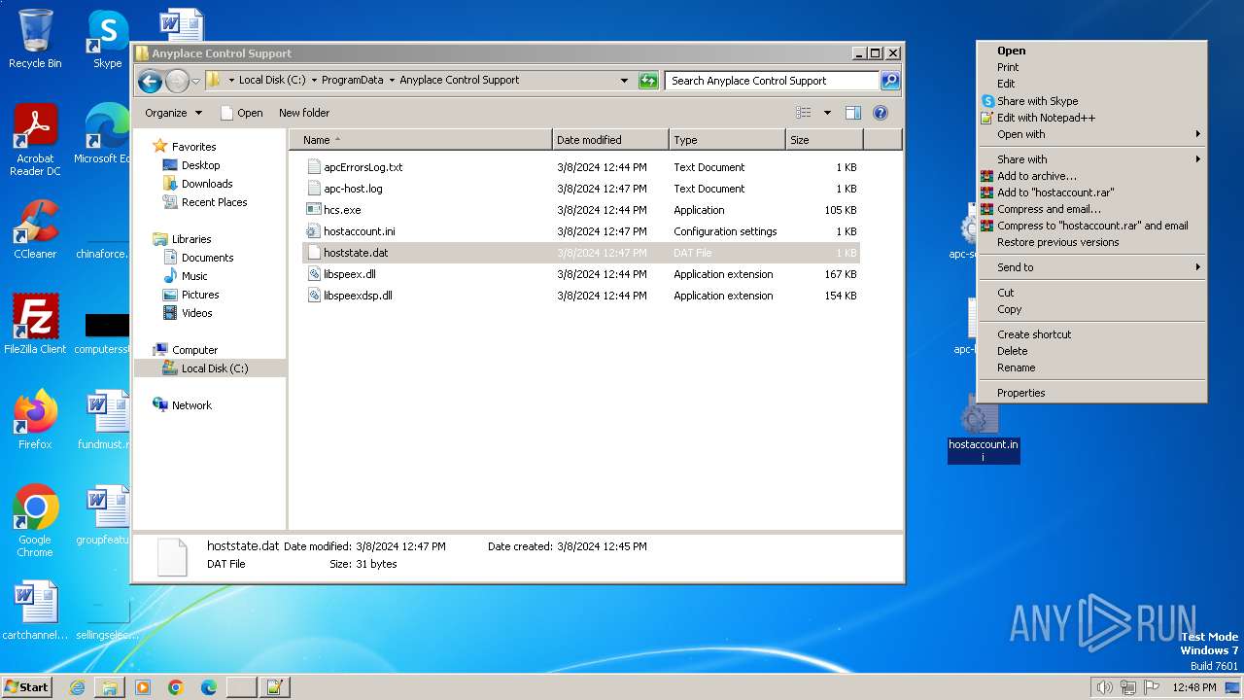
Task: Select apc-host.log file
Action: pyautogui.click(x=353, y=189)
